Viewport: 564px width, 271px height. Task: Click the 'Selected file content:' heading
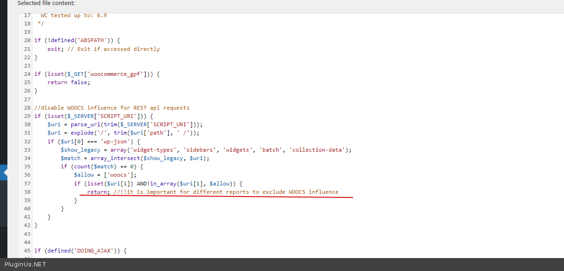46,3
